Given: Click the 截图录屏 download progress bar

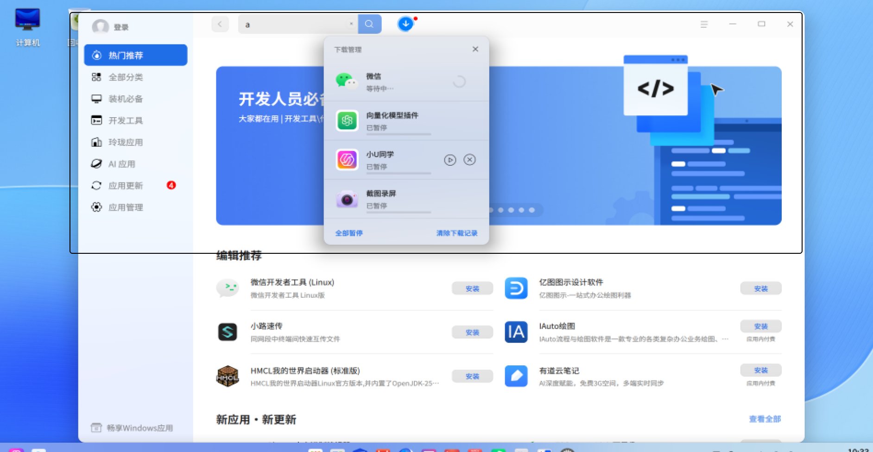Looking at the screenshot, I should coord(399,212).
